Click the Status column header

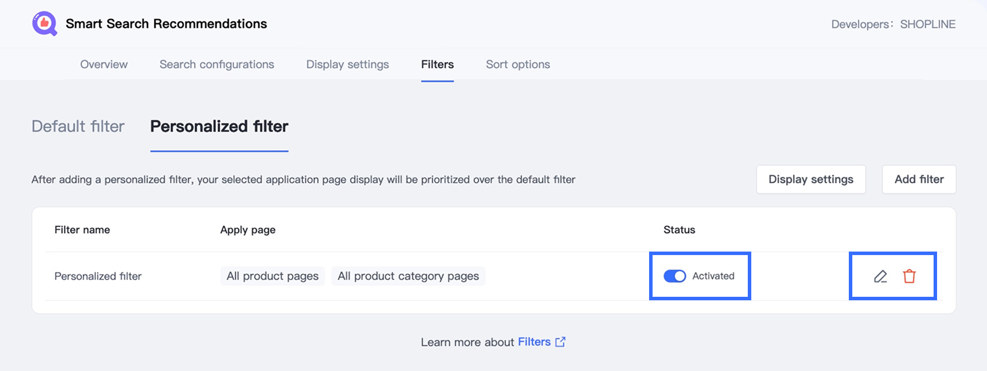point(679,230)
